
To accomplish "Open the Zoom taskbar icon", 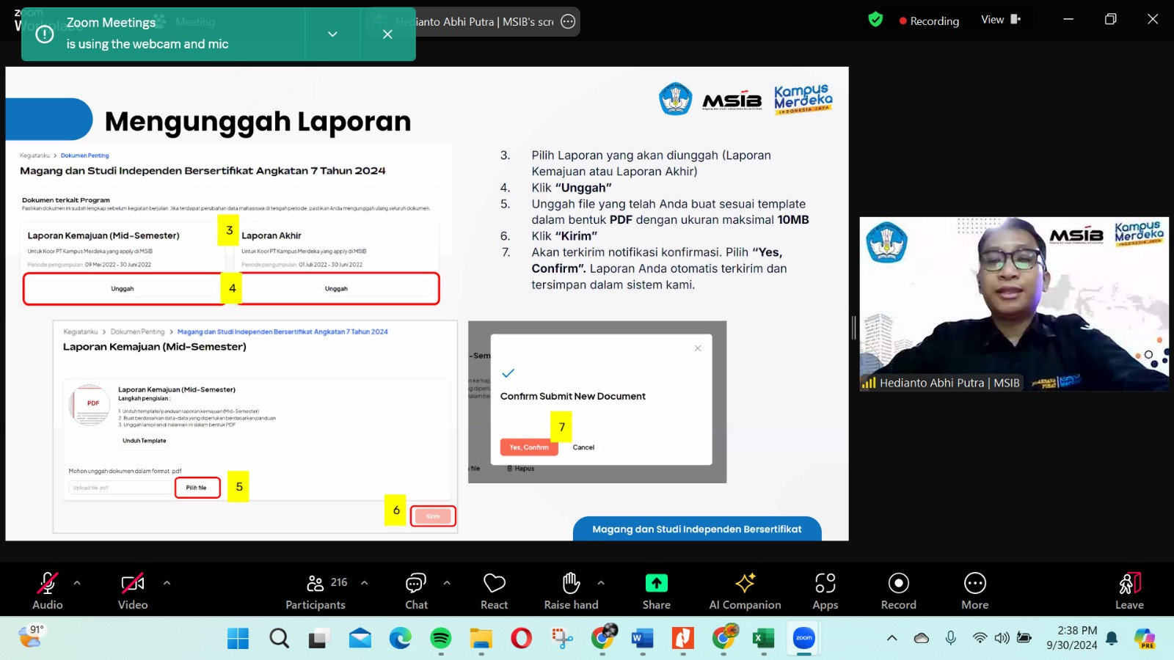I will 804,638.
